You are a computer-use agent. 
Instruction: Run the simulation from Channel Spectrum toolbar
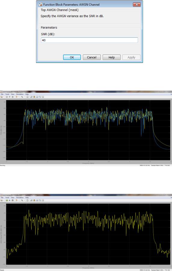point(7,200)
